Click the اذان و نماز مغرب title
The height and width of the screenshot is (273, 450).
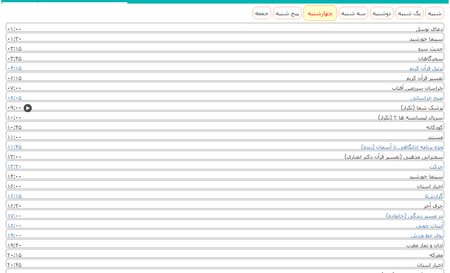tap(425, 245)
